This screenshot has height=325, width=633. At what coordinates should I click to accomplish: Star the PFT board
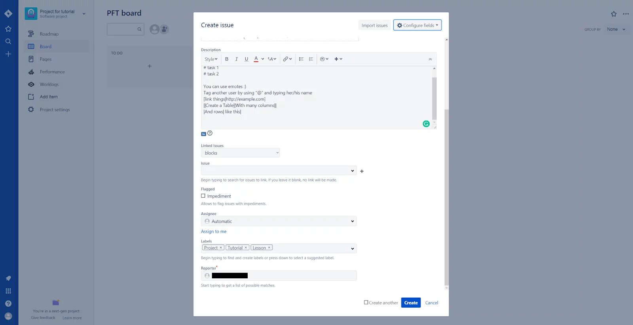[x=614, y=14]
